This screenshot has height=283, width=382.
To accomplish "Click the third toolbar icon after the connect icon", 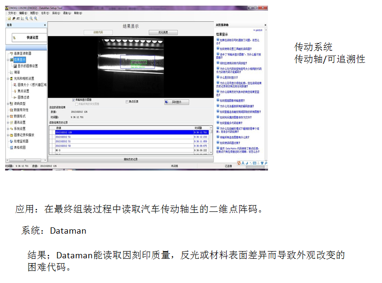I will [18, 18].
